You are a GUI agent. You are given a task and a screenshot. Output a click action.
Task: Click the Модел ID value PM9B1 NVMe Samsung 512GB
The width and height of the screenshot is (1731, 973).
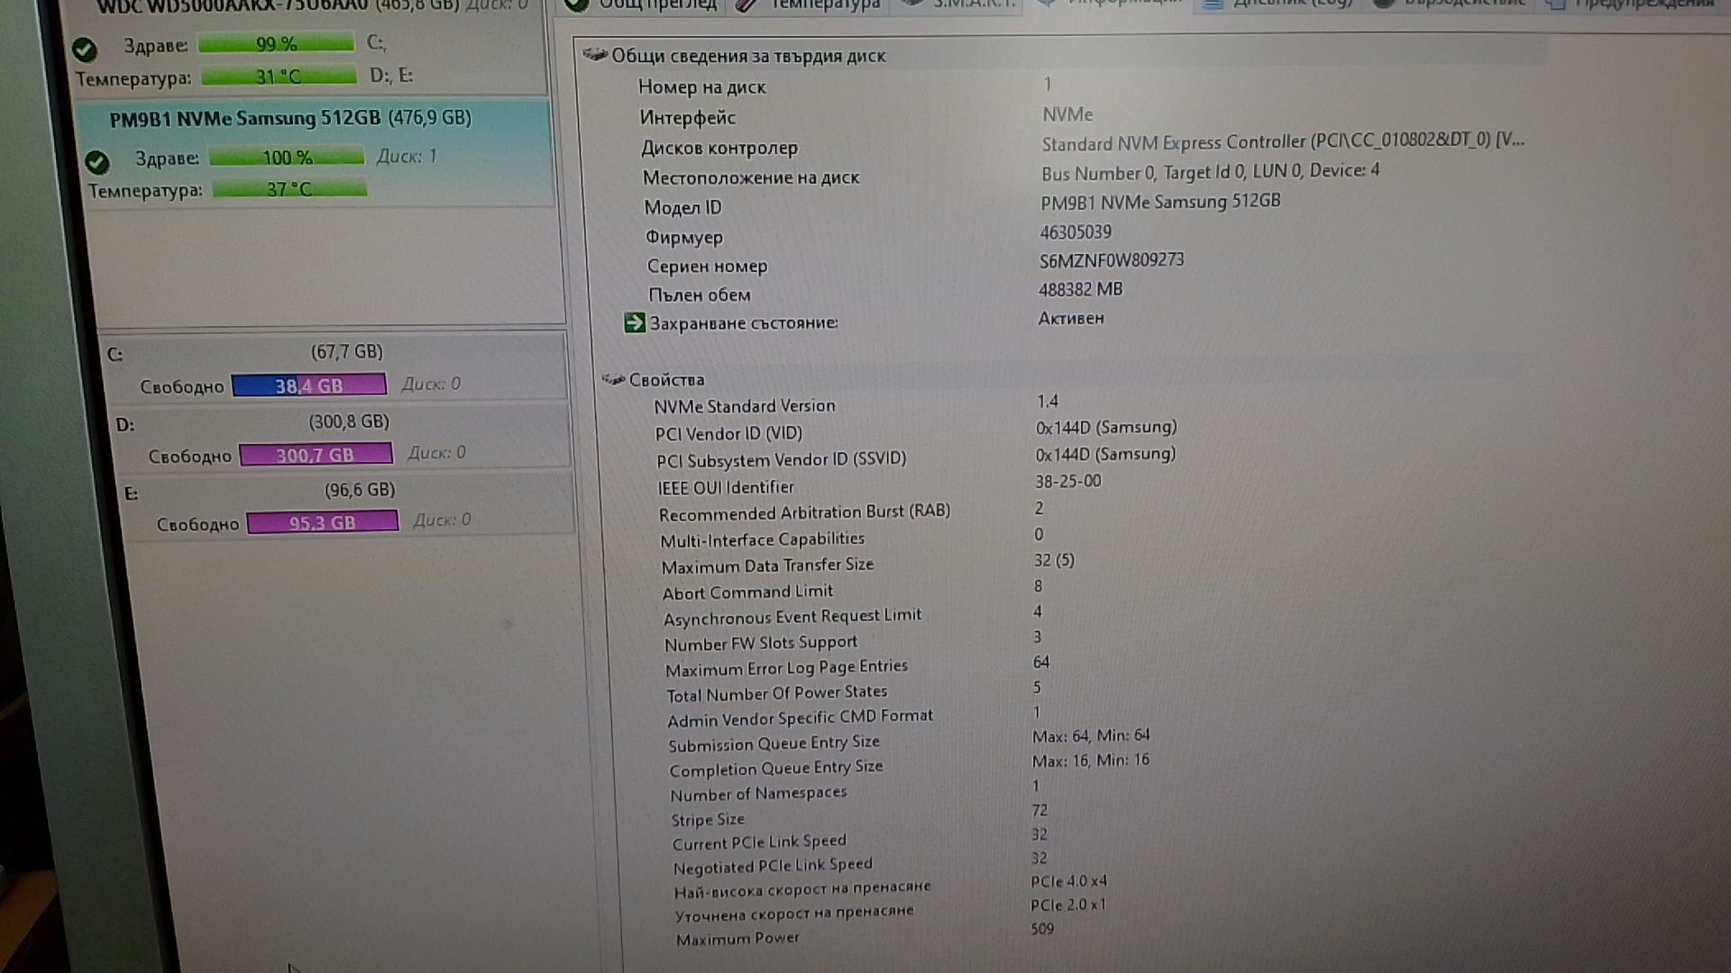(x=1160, y=202)
